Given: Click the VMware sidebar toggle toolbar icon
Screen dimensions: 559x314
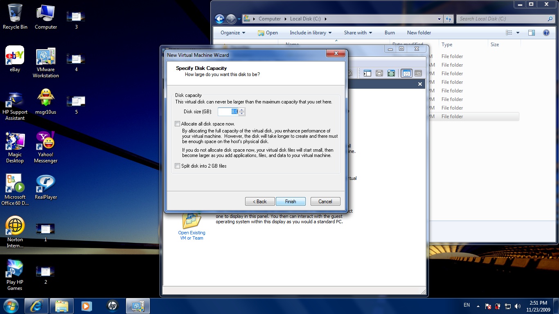Looking at the screenshot, I should coord(367,73).
